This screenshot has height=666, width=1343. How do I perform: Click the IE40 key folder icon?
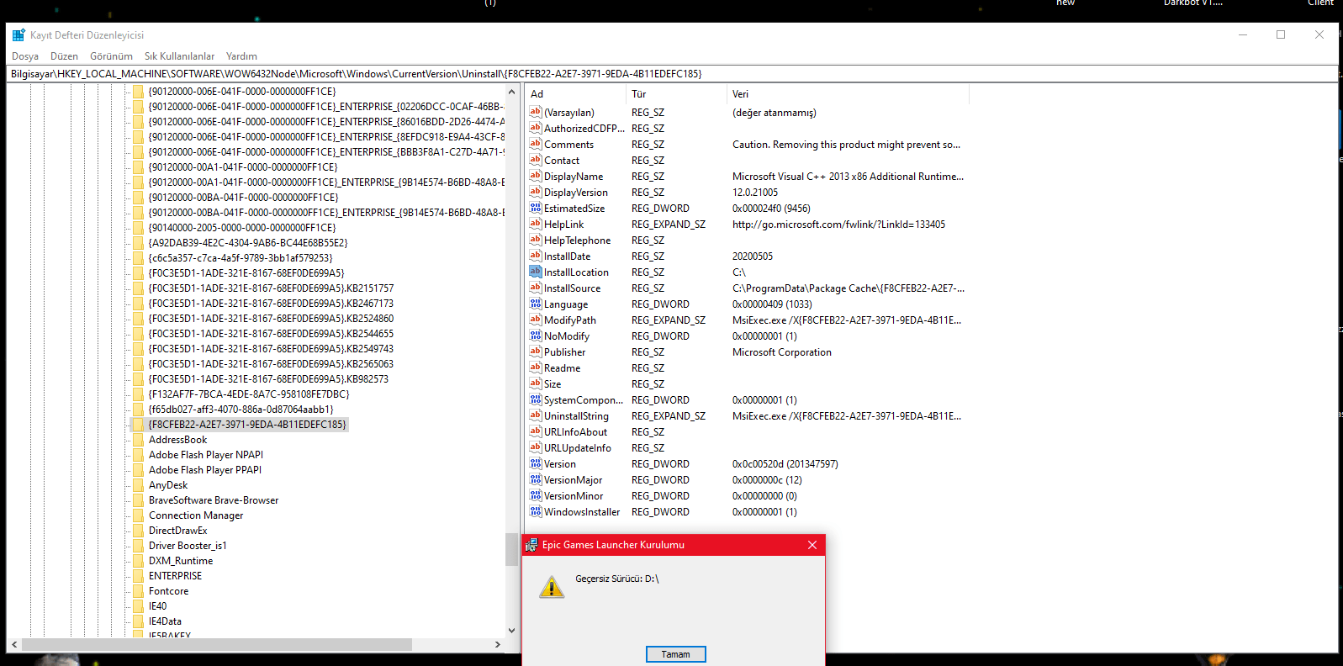coord(138,606)
